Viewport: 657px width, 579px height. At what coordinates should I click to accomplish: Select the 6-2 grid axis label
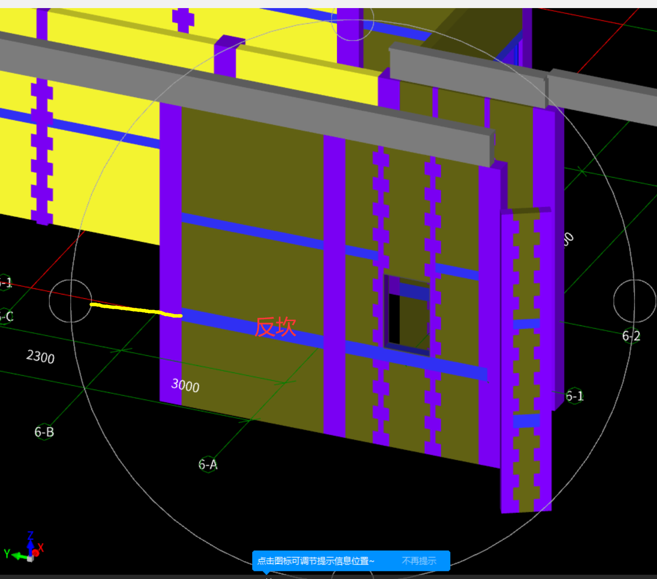coord(631,336)
